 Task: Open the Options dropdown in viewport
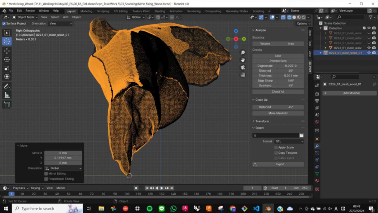tap(304, 23)
